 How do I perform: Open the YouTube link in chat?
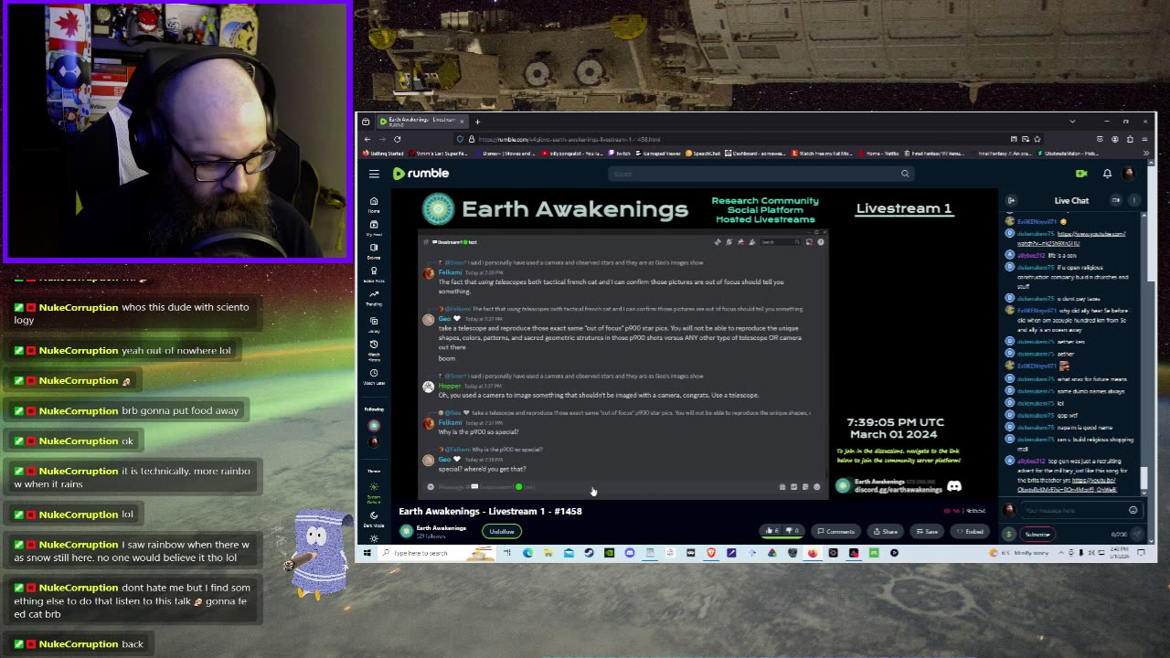[1070, 239]
